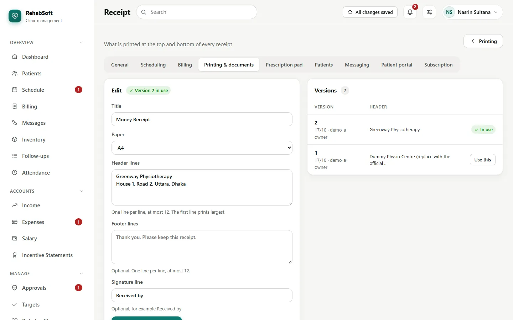Switch to the Subscription tab
513x320 pixels.
438,65
